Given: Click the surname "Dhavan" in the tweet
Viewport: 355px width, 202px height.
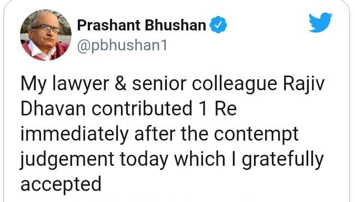Looking at the screenshot, I should pos(53,109).
